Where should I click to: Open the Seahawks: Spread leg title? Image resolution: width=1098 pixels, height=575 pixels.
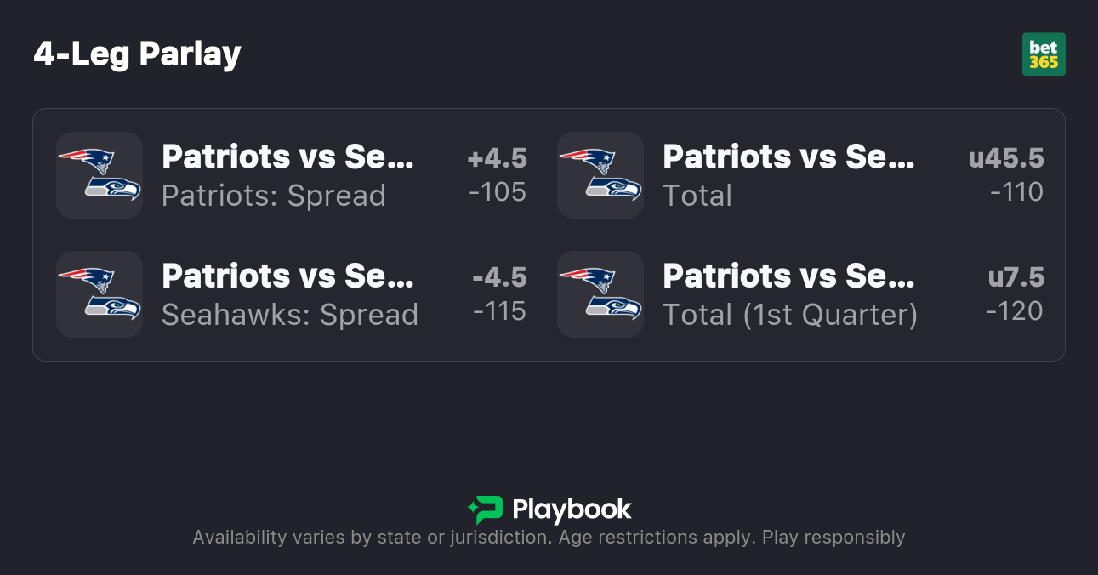(287, 276)
